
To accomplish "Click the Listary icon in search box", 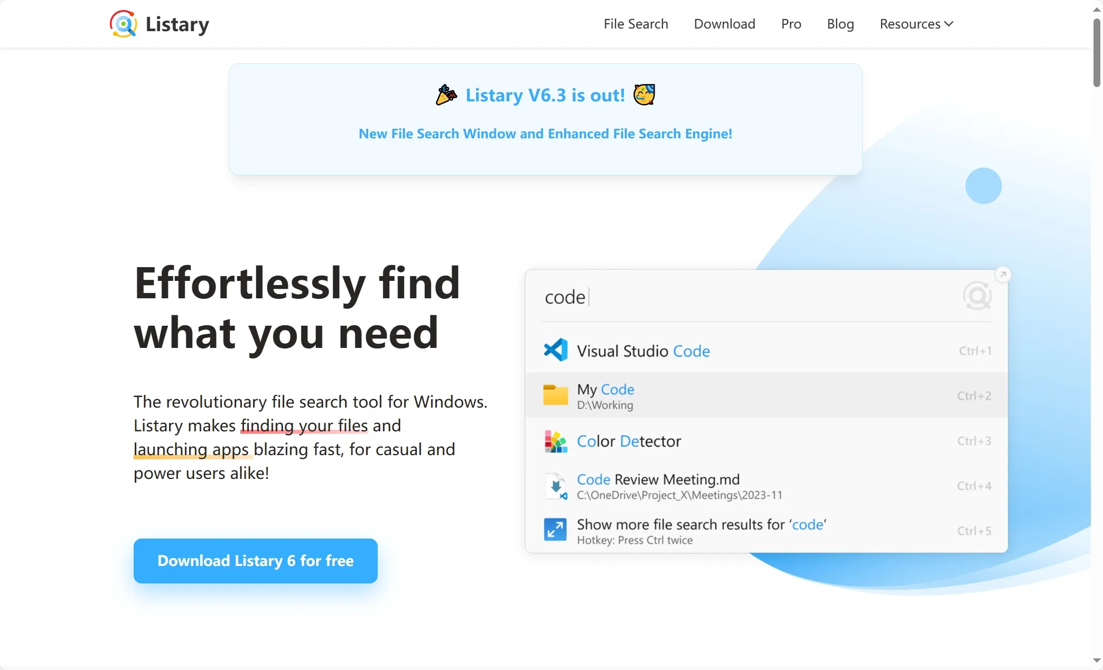I will [977, 296].
